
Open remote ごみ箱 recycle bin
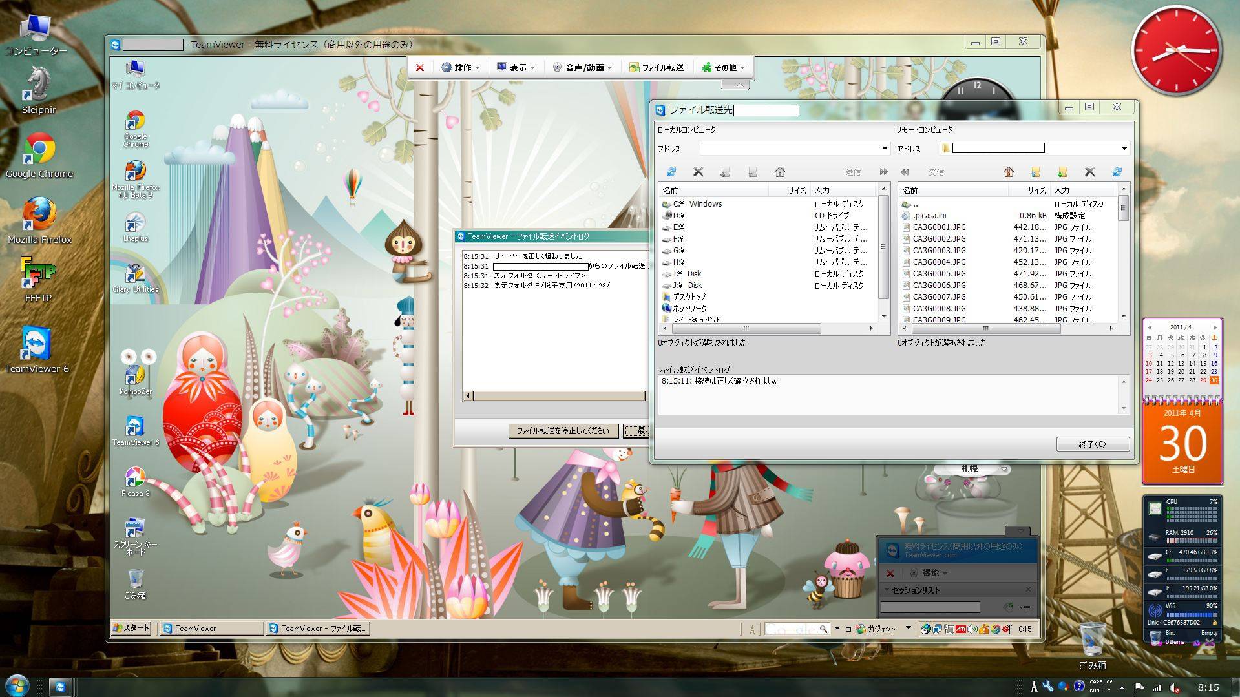(135, 584)
